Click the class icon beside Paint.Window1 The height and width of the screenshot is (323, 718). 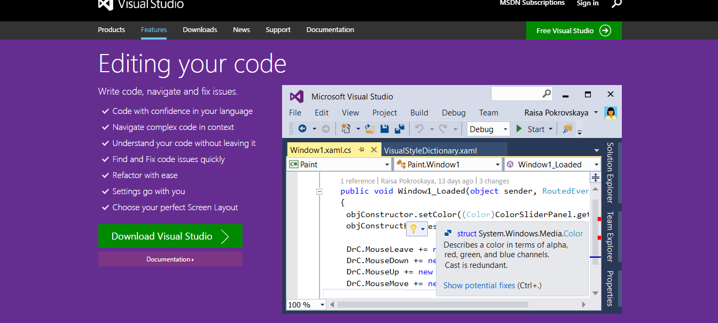(x=401, y=165)
